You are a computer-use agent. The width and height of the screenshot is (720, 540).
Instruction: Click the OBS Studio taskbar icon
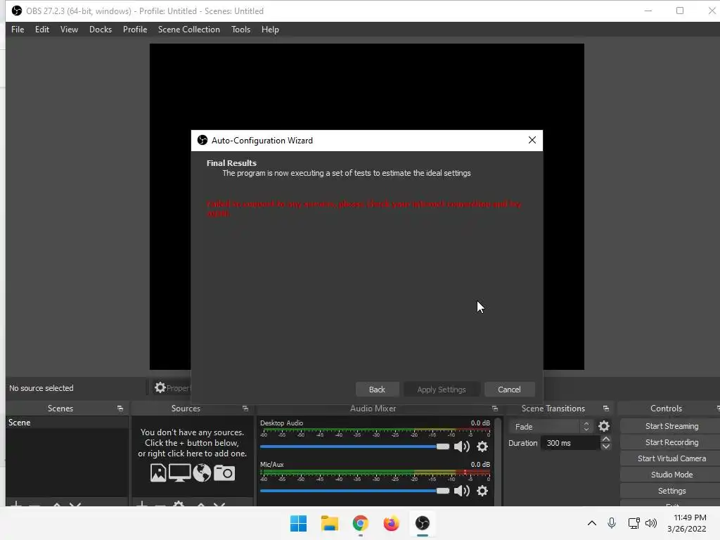coord(423,523)
